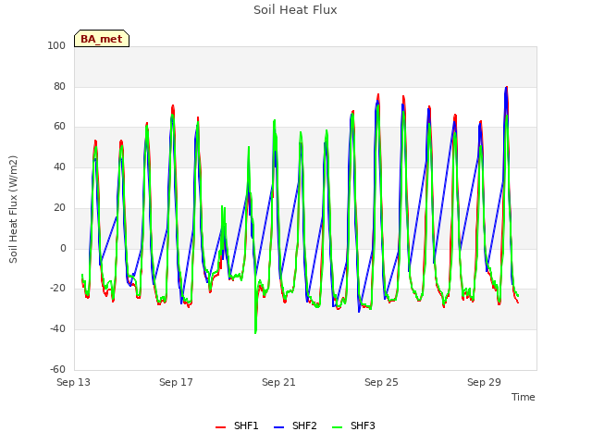Click the BA_met label badge
Viewport: 592px width, 444px height.
102,39
